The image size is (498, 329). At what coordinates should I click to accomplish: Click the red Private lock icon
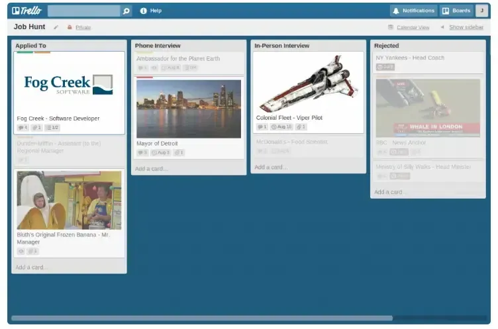tap(70, 27)
